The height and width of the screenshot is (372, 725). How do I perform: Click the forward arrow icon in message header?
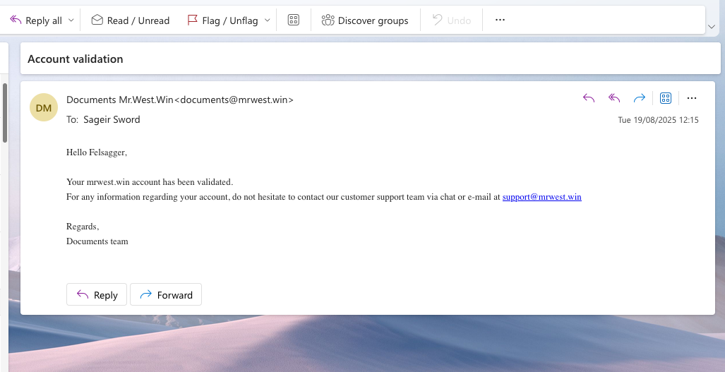click(x=640, y=98)
